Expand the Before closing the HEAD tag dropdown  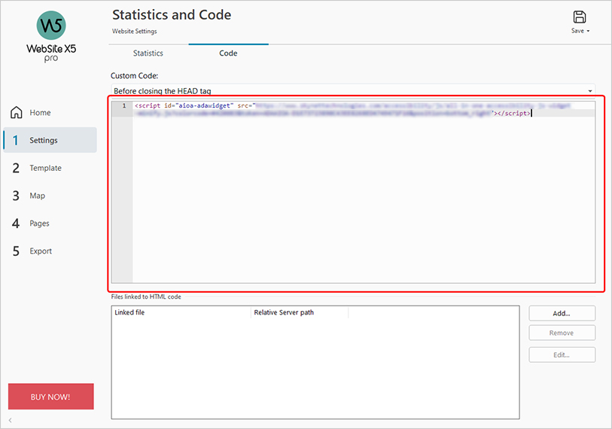(589, 91)
